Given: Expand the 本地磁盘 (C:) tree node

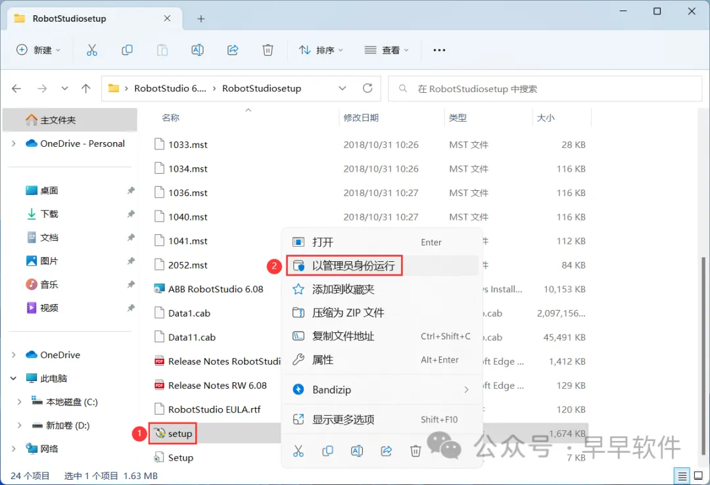Looking at the screenshot, I should (19, 402).
